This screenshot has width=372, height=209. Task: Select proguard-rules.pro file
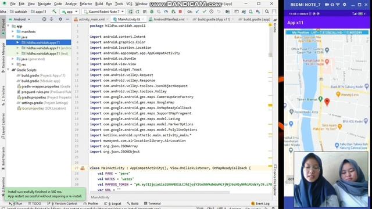(x=44, y=92)
